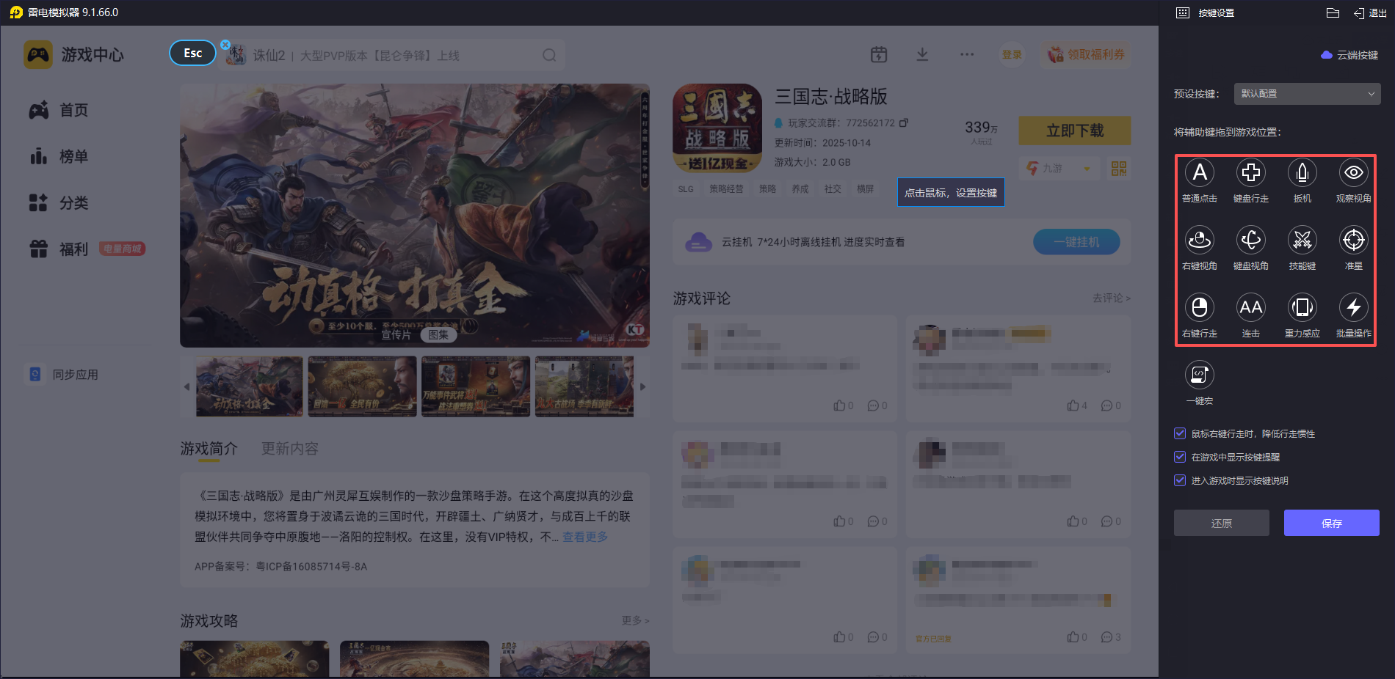The width and height of the screenshot is (1395, 679).
Task: Focus the 诛仙2 search box
Action: click(393, 55)
